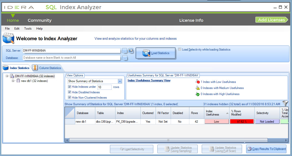
Task: Click the Medium Usefulness warning icon
Action: [x=198, y=88]
